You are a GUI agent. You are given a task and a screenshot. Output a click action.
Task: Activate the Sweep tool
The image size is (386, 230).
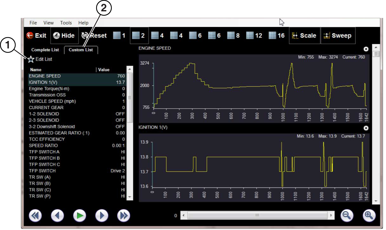[x=338, y=36]
